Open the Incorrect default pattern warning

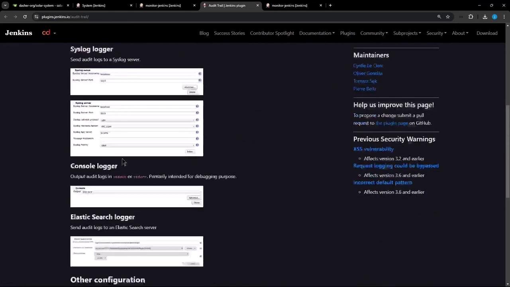point(382,183)
